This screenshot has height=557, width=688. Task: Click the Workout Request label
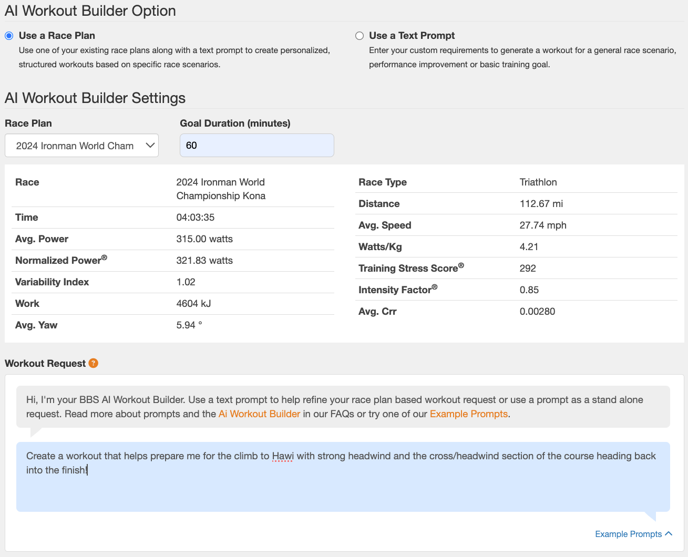45,364
